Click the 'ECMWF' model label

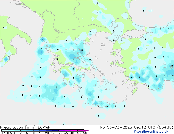[x=44, y=127]
